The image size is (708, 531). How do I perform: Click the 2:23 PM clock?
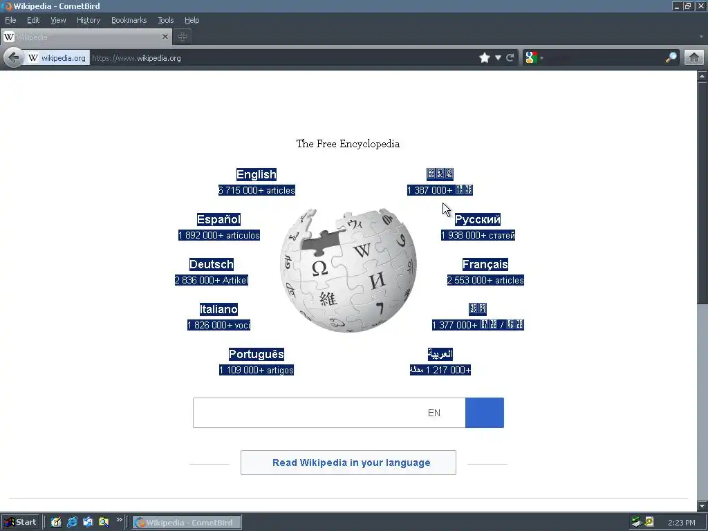681,523
